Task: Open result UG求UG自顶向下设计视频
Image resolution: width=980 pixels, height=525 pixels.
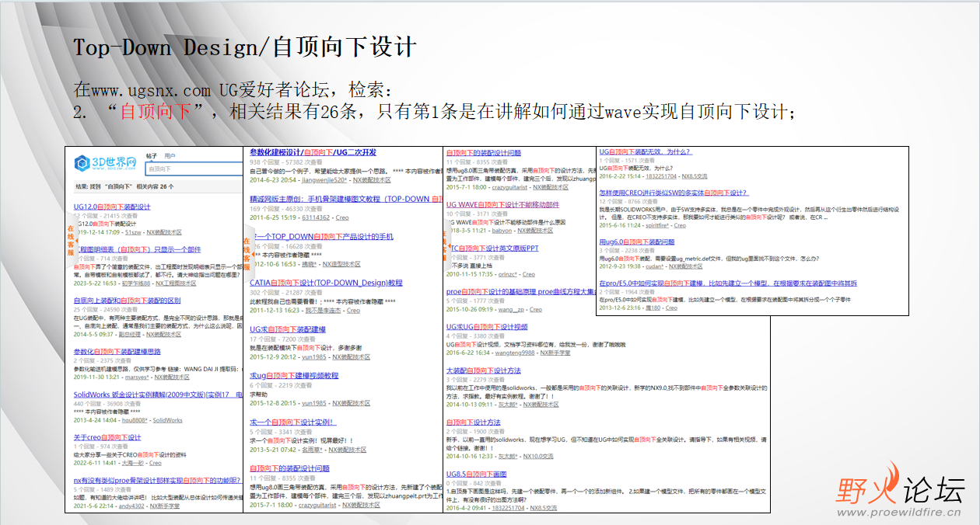Action: (487, 327)
